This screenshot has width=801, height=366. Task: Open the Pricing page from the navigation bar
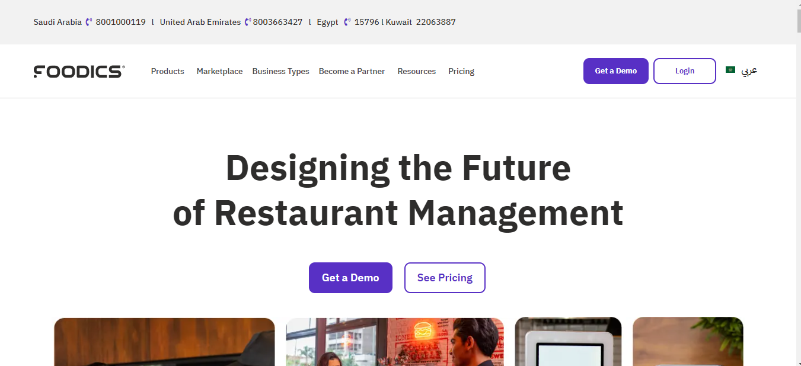[461, 71]
